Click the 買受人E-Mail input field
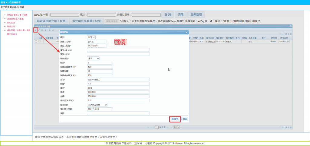The height and width of the screenshot is (146, 310). [x=118, y=50]
